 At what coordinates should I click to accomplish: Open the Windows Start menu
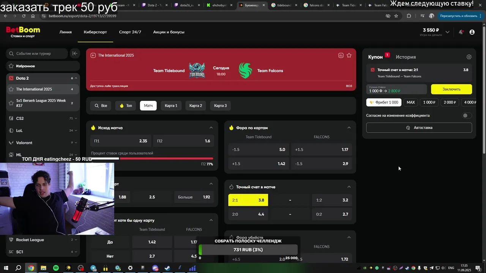click(6, 268)
